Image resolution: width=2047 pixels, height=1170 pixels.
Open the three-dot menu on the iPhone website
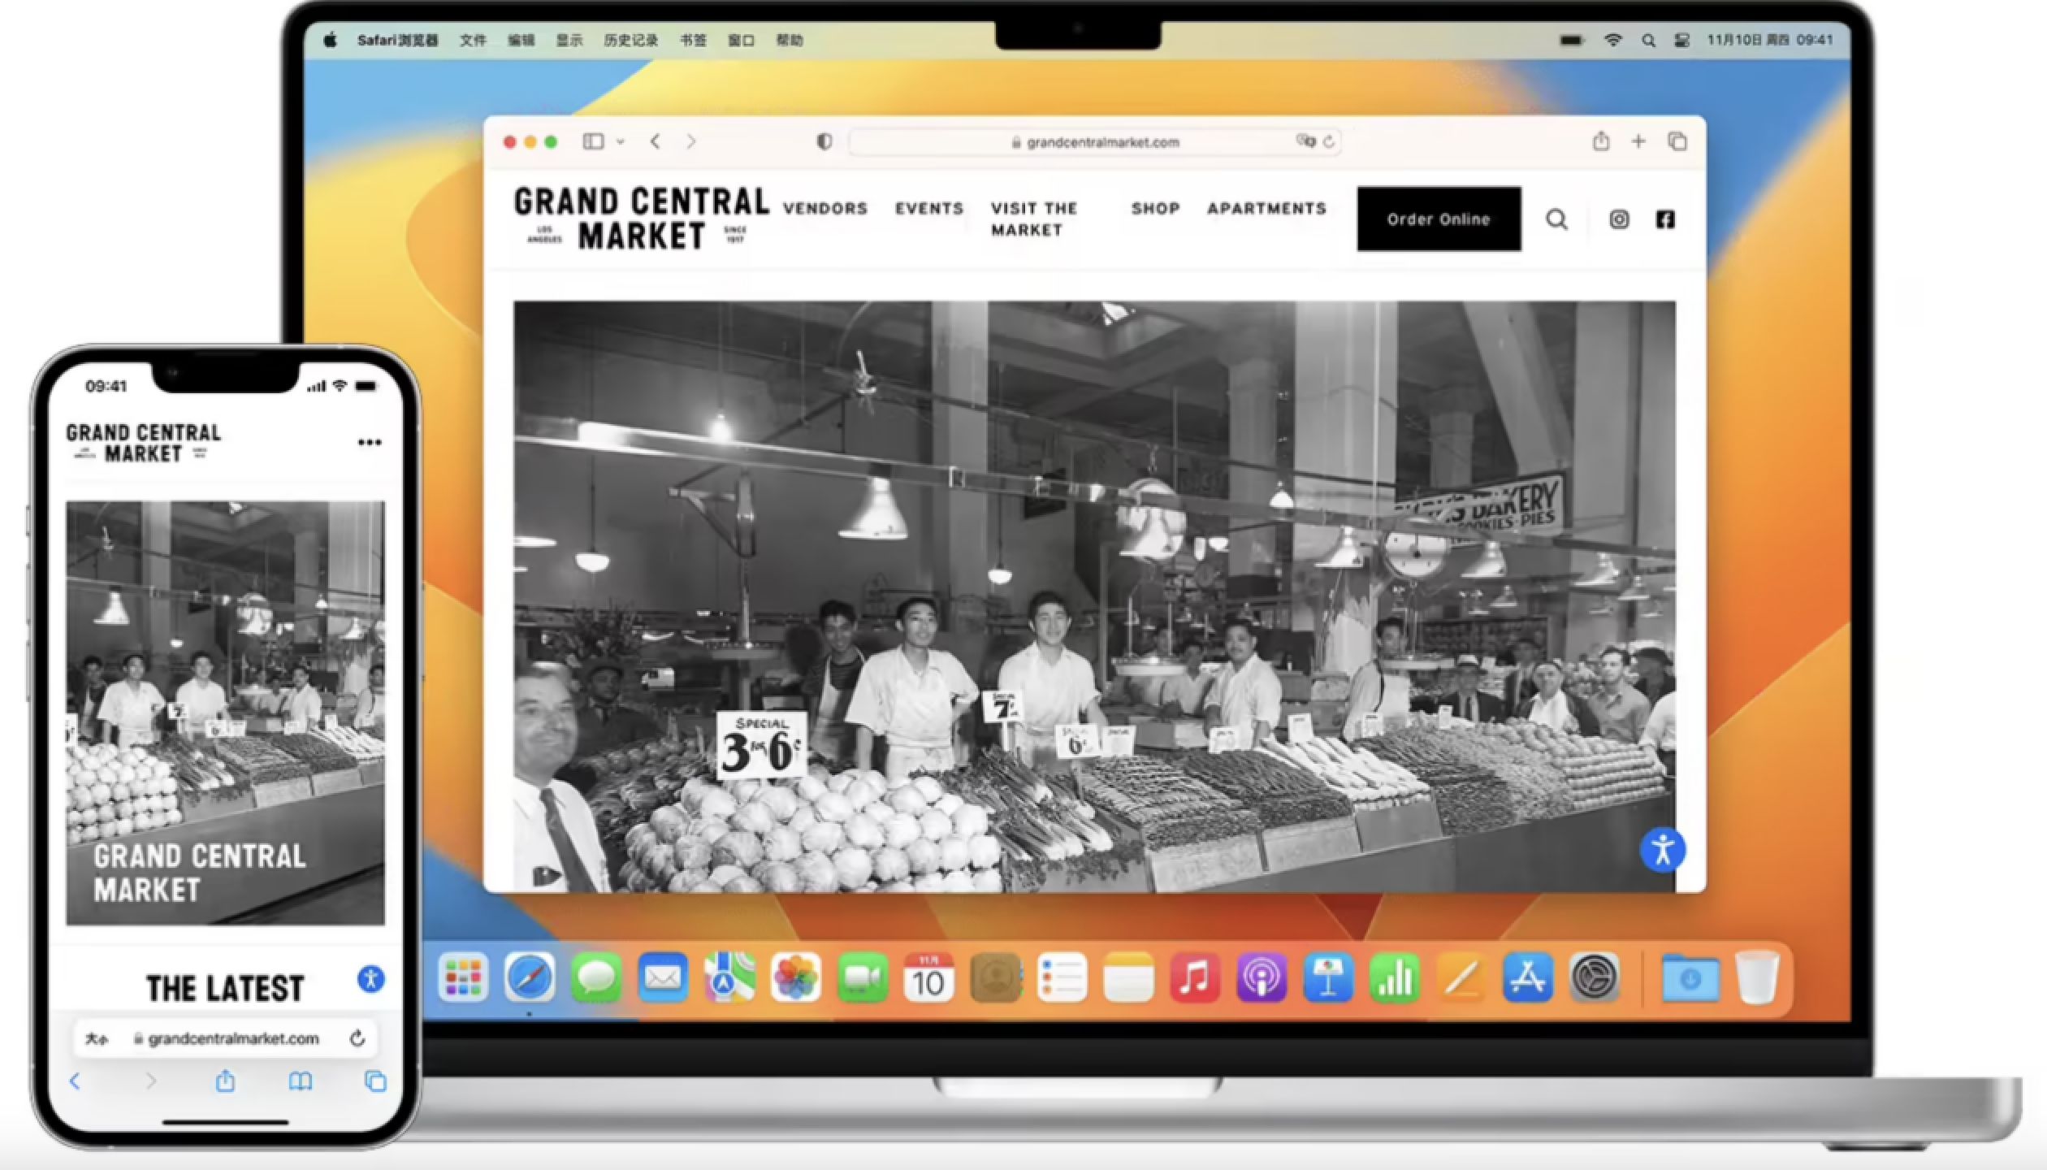[x=370, y=443]
